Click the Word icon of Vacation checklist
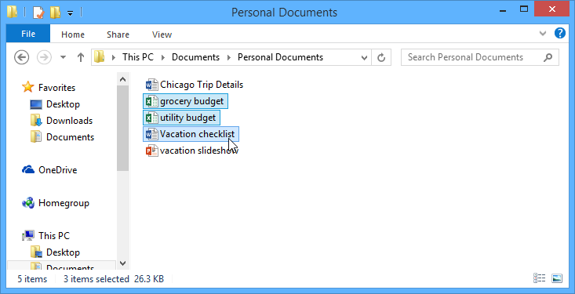This screenshot has width=575, height=294. click(152, 134)
